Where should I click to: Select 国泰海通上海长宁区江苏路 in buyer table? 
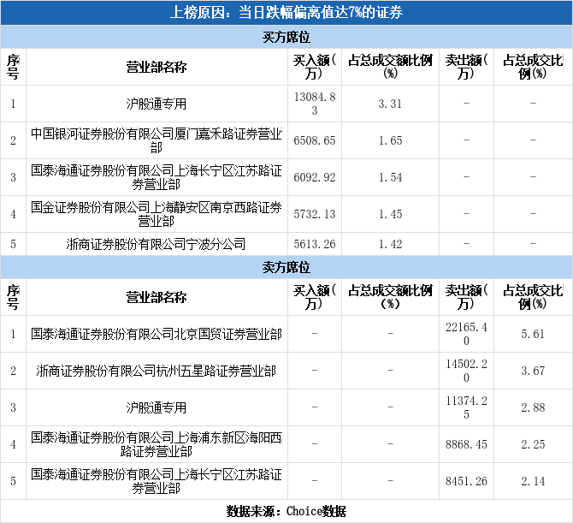click(x=157, y=177)
